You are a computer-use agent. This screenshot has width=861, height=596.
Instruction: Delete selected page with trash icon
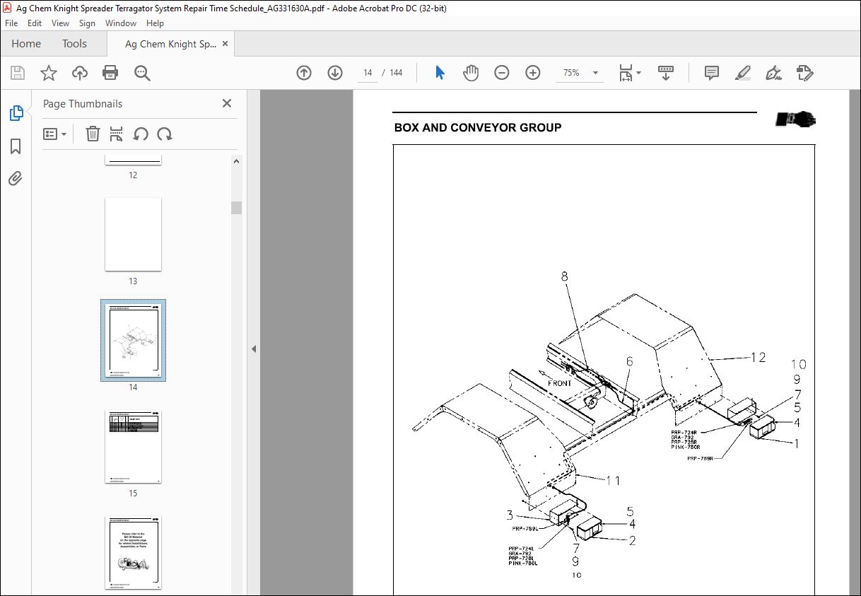tap(93, 134)
